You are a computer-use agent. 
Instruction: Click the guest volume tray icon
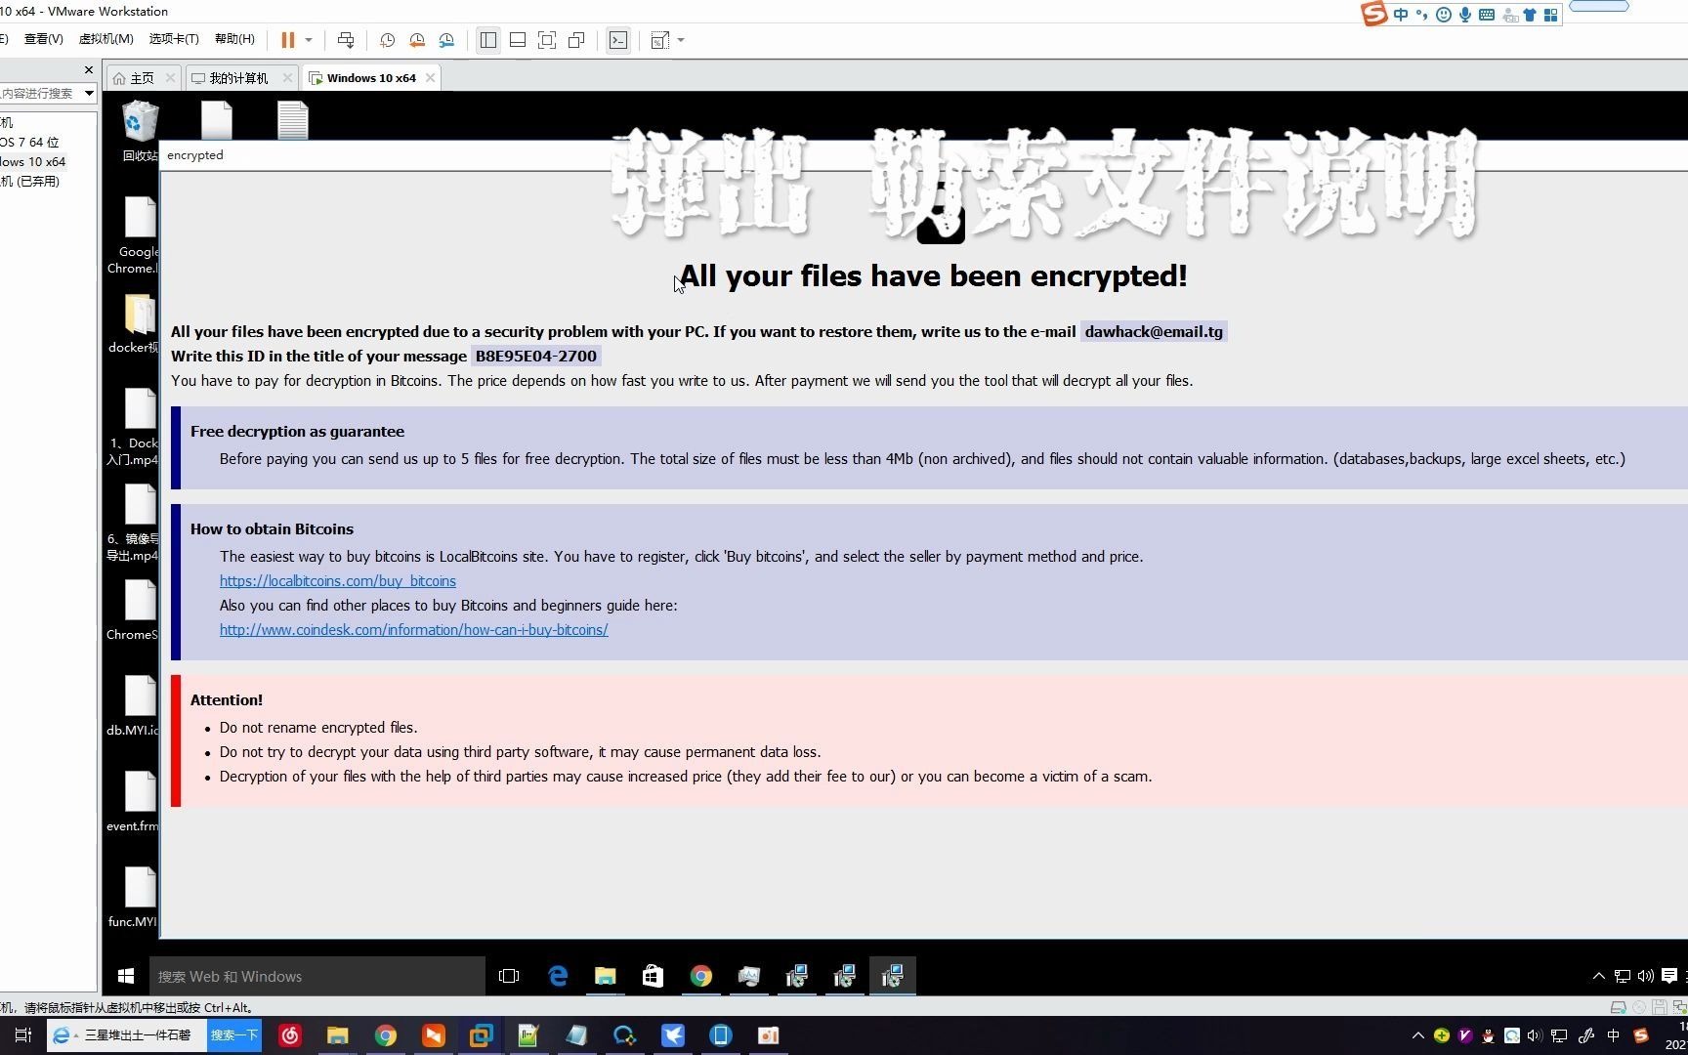pos(1646,976)
